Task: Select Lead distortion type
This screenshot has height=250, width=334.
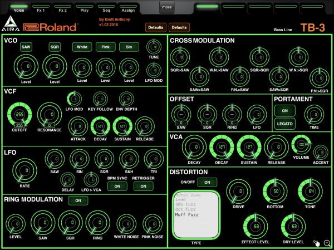Action: pos(180,199)
